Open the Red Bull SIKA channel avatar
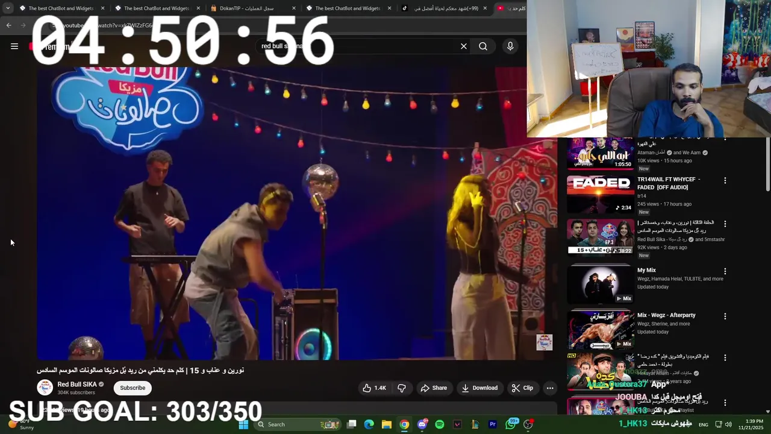Image resolution: width=771 pixels, height=434 pixels. pyautogui.click(x=45, y=388)
